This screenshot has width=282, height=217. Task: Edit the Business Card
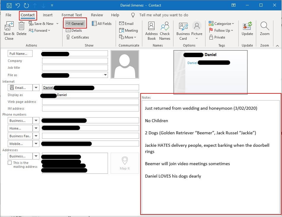[183, 31]
